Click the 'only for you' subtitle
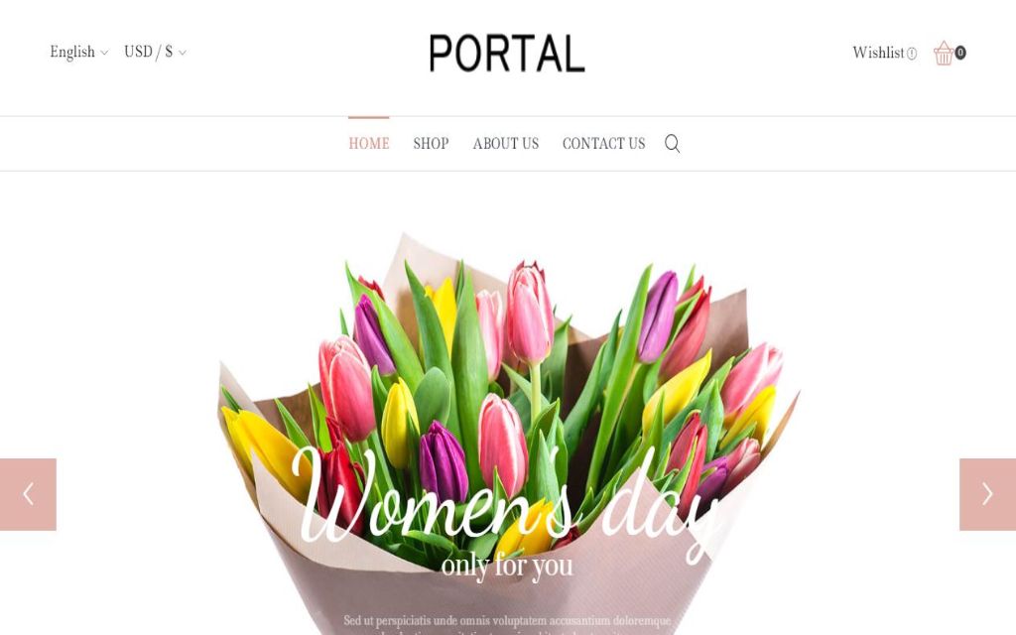This screenshot has width=1016, height=635. click(x=507, y=566)
